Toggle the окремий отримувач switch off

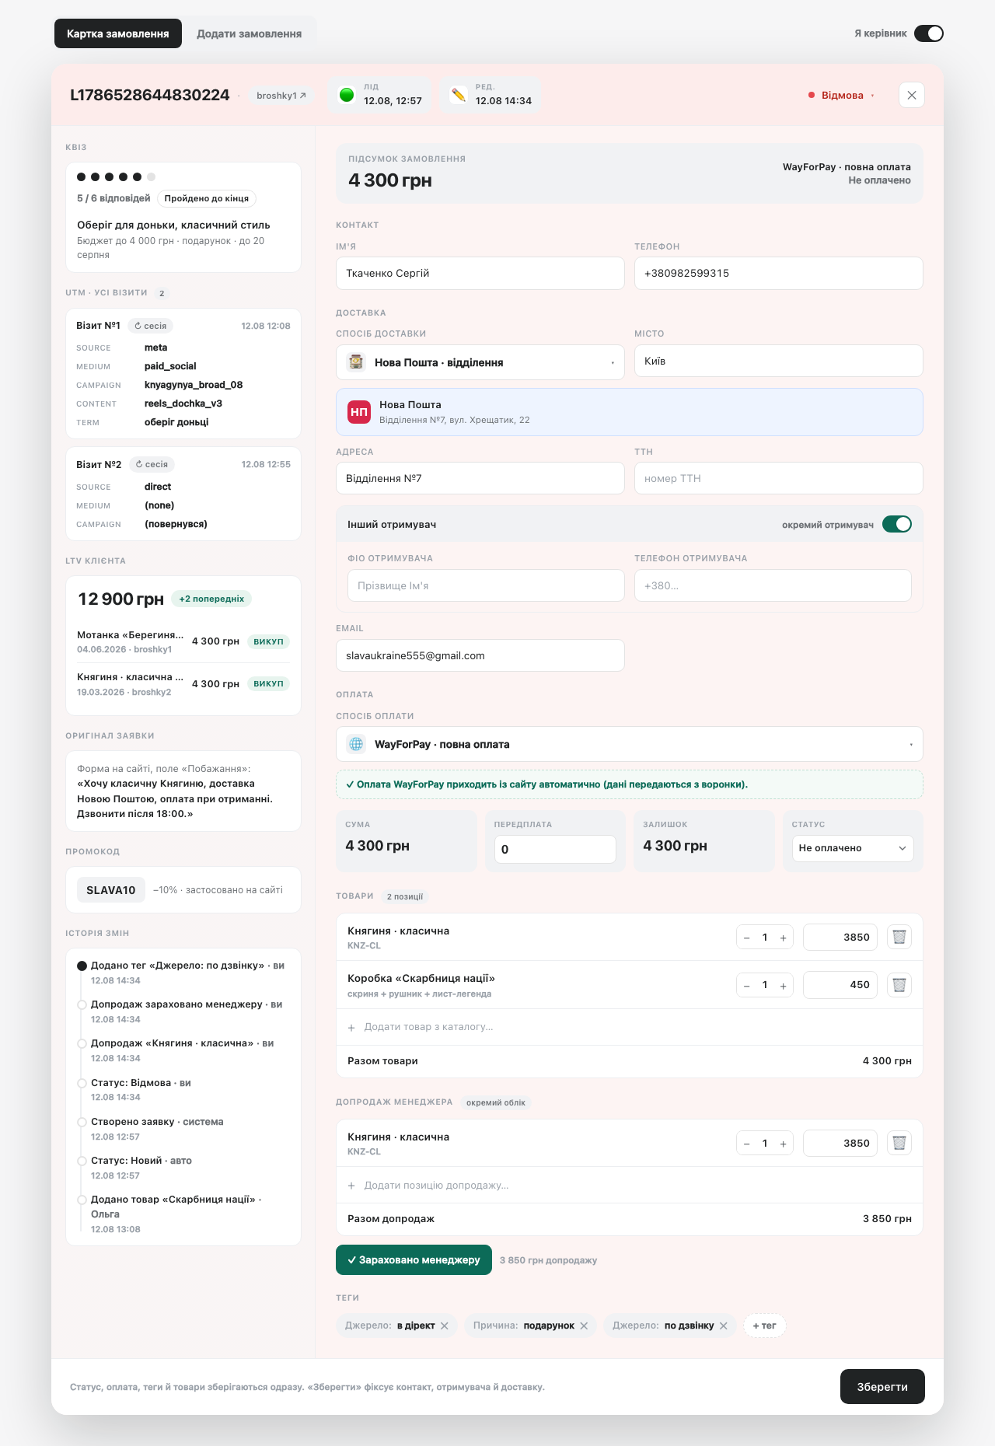pyautogui.click(x=897, y=524)
